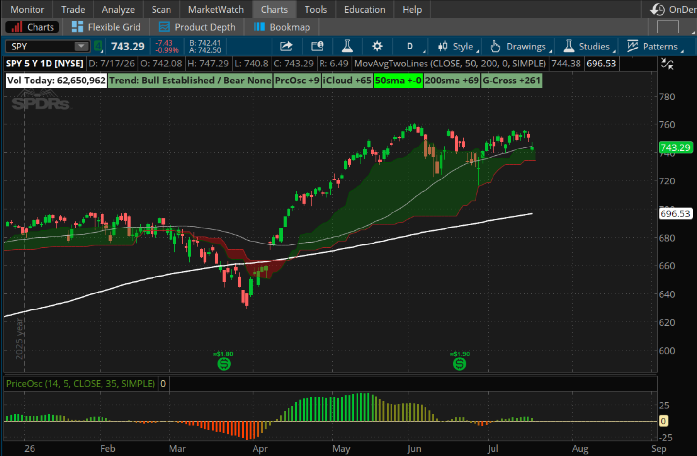Click the Aug label on time axis

[x=580, y=449]
